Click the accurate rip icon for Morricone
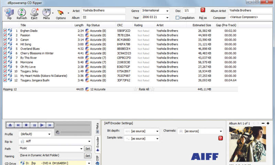275x165 pixels. [x=87, y=62]
